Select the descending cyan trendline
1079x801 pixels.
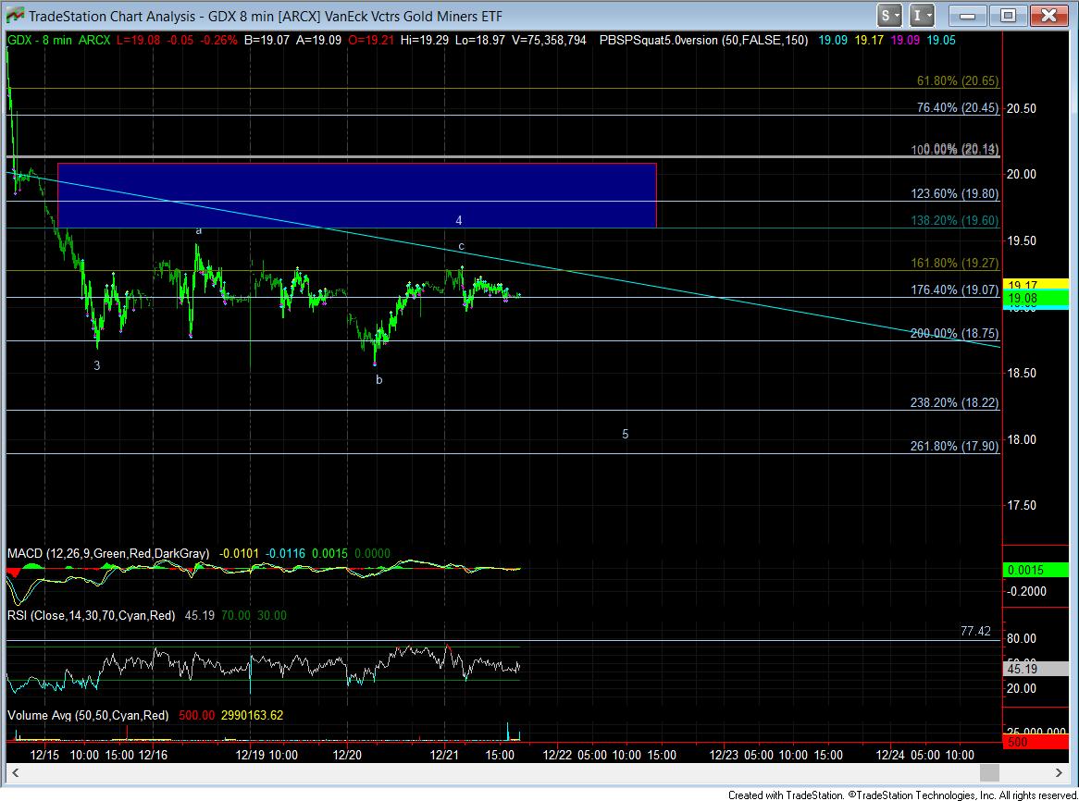point(502,260)
